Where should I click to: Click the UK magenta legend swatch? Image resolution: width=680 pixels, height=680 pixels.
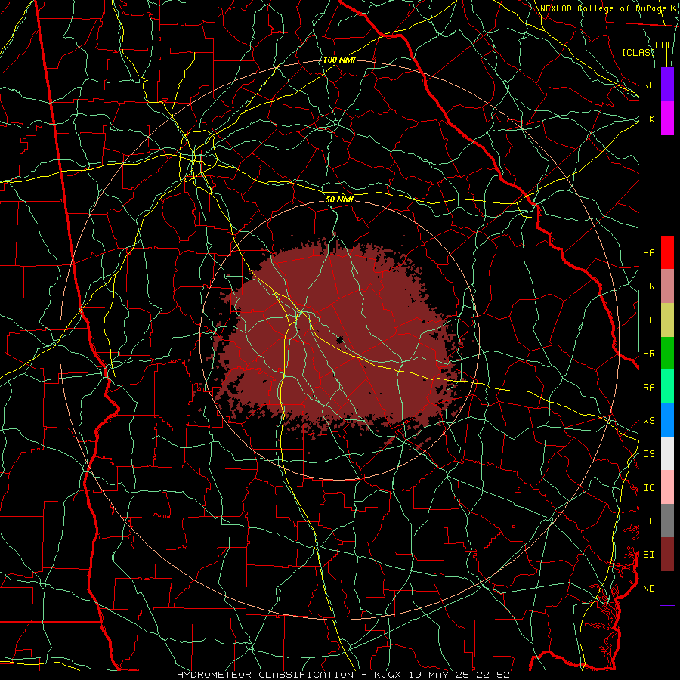click(667, 118)
